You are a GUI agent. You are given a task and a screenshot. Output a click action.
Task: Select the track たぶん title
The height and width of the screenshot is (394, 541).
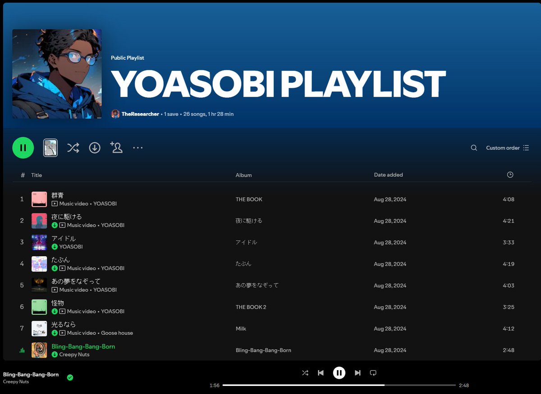[60, 260]
